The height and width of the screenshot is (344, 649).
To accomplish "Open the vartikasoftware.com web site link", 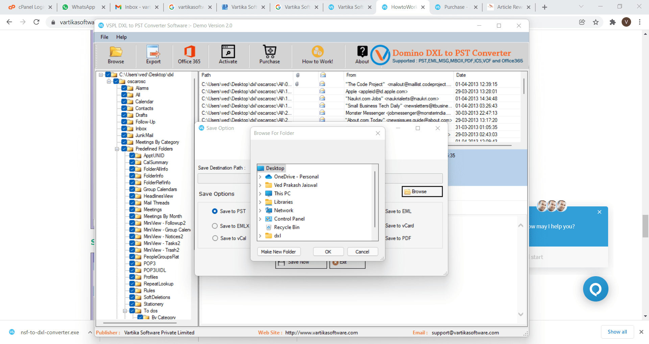I will click(x=321, y=333).
